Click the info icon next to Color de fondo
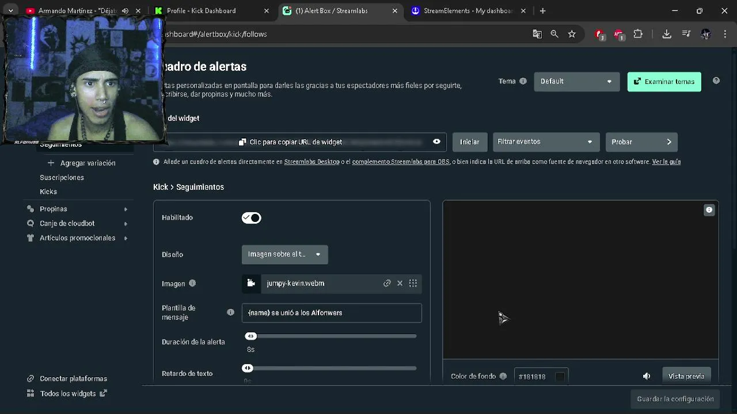 pyautogui.click(x=503, y=376)
